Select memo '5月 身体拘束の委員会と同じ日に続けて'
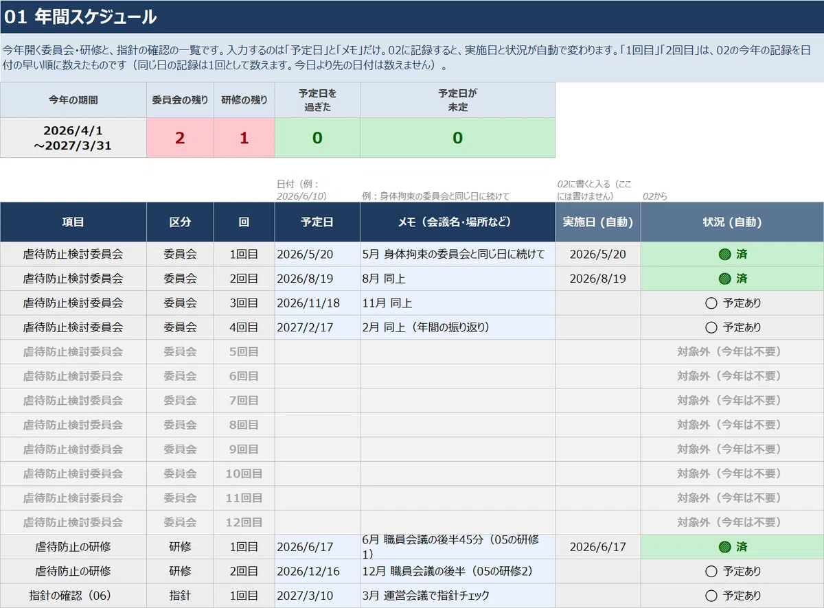 457,254
